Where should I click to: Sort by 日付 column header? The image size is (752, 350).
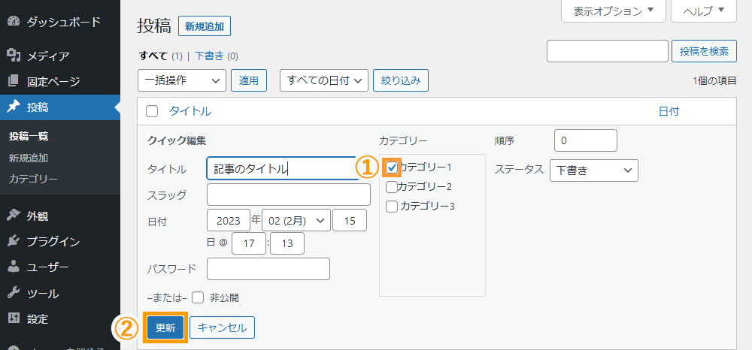click(x=669, y=112)
